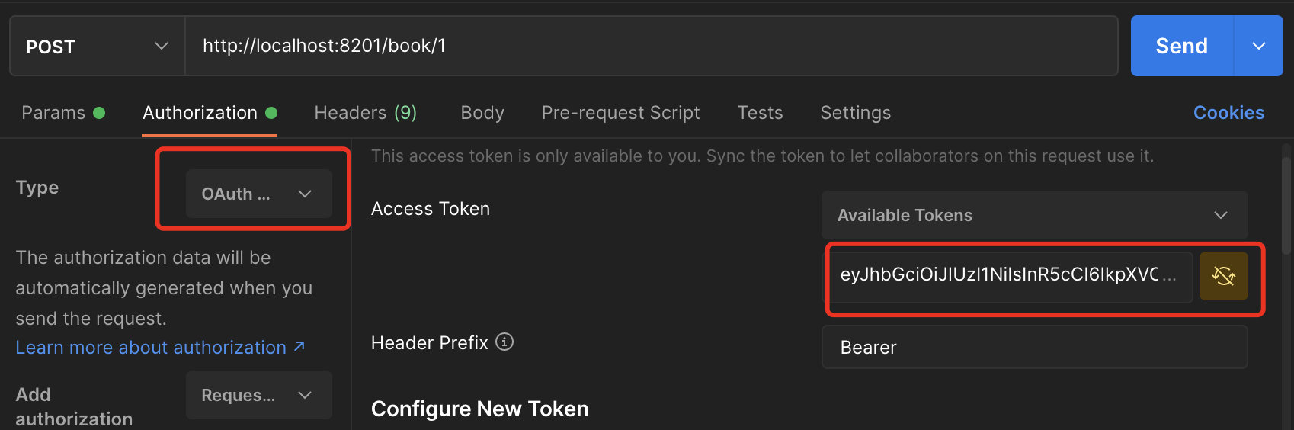The width and height of the screenshot is (1294, 430).
Task: Open the Cookies link
Action: (x=1228, y=113)
